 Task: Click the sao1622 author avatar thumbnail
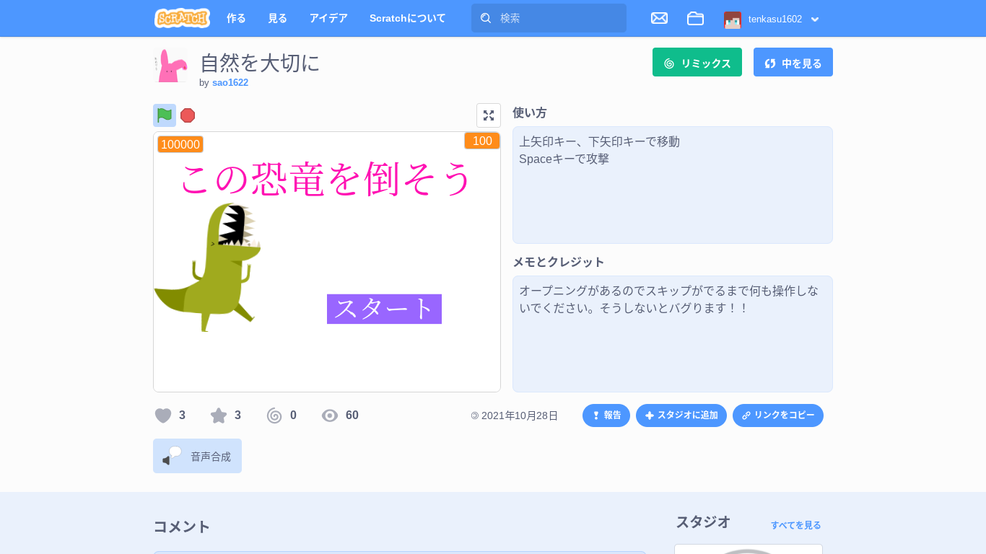click(171, 66)
